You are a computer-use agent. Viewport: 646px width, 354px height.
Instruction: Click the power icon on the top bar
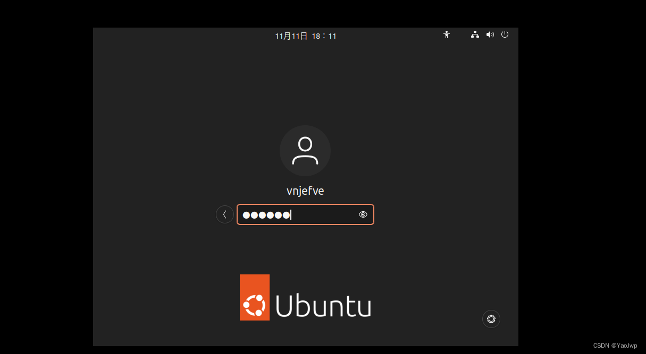point(504,34)
